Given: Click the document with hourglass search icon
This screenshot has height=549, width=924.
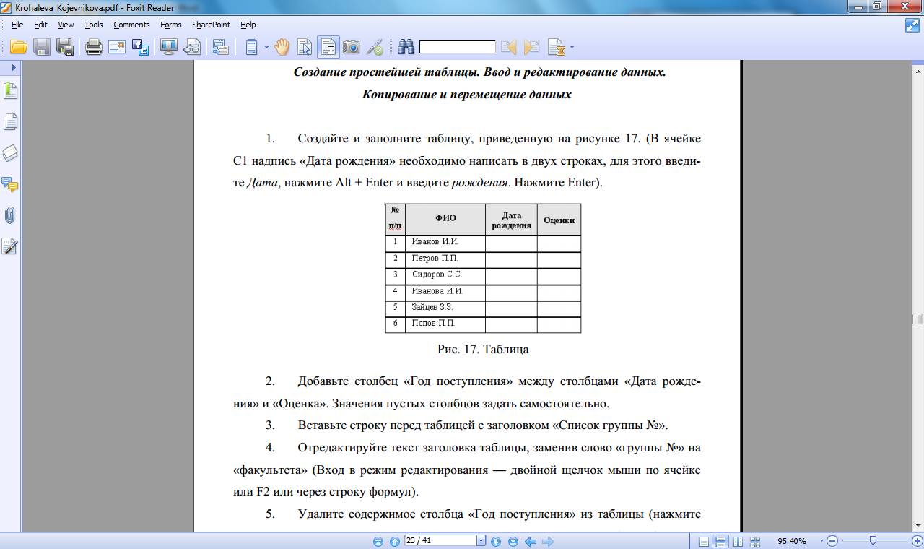Looking at the screenshot, I should (557, 48).
